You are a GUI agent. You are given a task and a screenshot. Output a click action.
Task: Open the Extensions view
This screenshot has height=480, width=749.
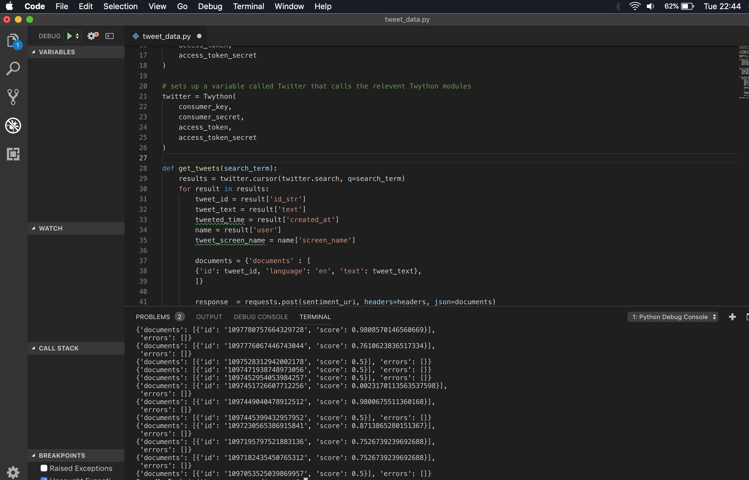(x=13, y=154)
